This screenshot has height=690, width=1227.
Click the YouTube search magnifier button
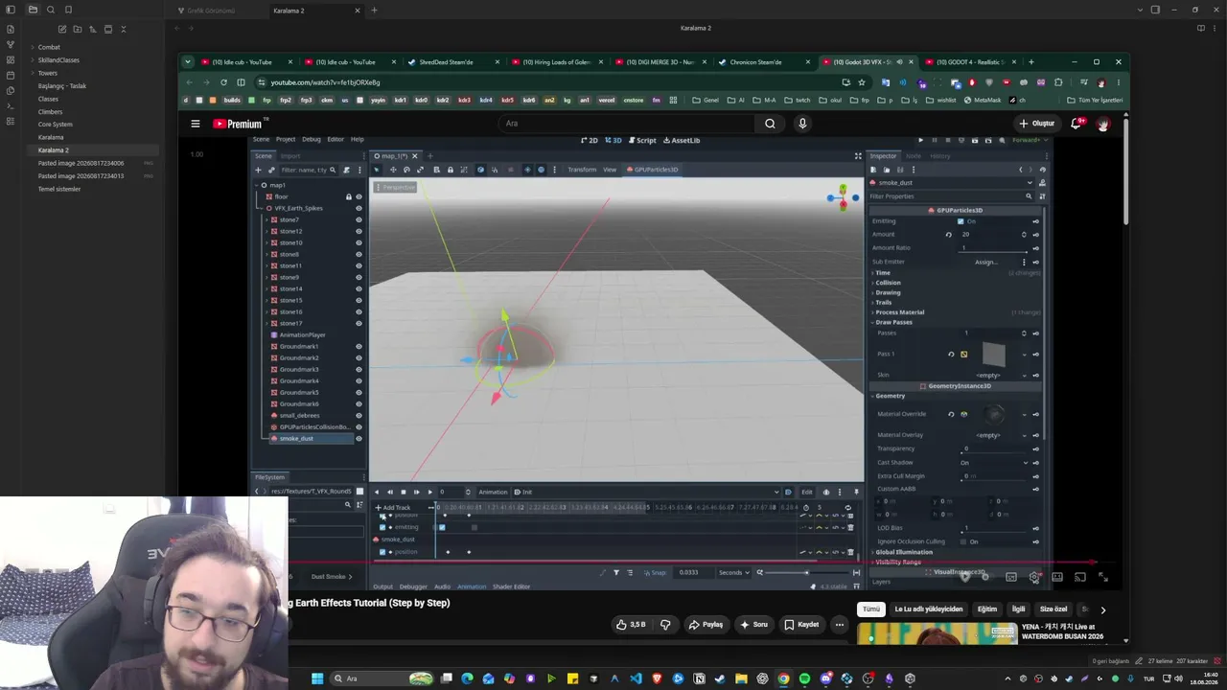pos(770,124)
